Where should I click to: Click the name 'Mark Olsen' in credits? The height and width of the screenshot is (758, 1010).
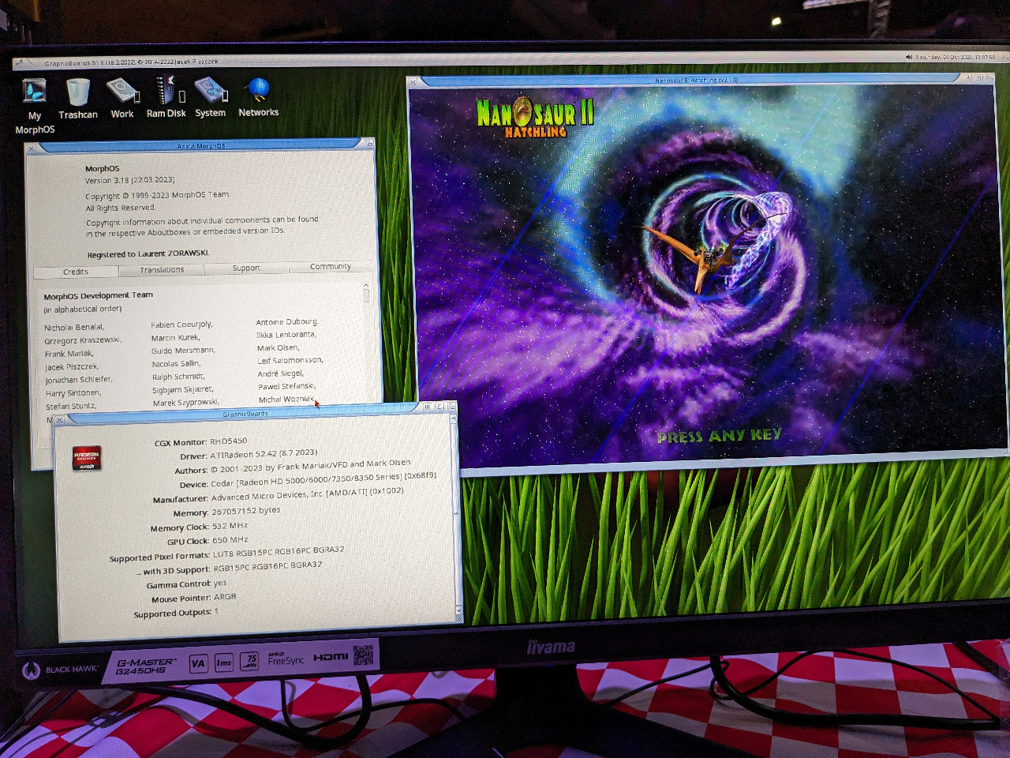point(278,347)
